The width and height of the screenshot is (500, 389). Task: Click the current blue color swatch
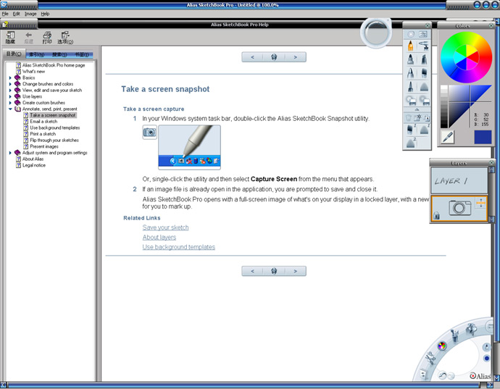[x=483, y=137]
